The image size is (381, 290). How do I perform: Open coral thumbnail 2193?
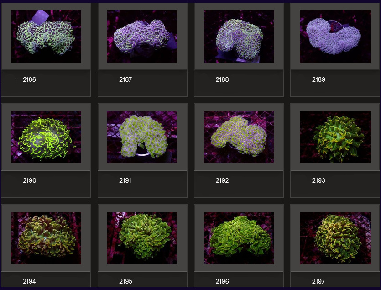click(335, 137)
